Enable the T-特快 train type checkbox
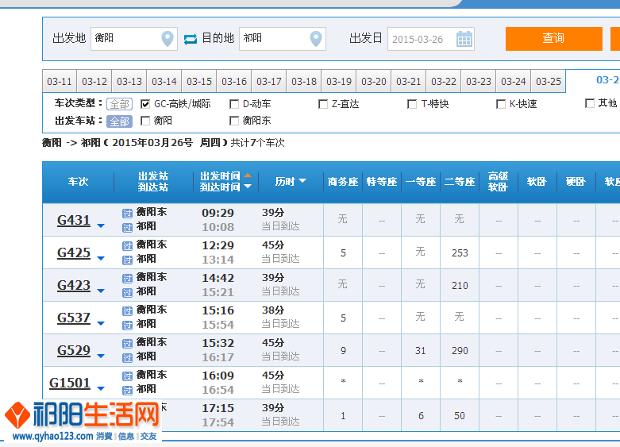The height and width of the screenshot is (447, 620). [x=412, y=104]
